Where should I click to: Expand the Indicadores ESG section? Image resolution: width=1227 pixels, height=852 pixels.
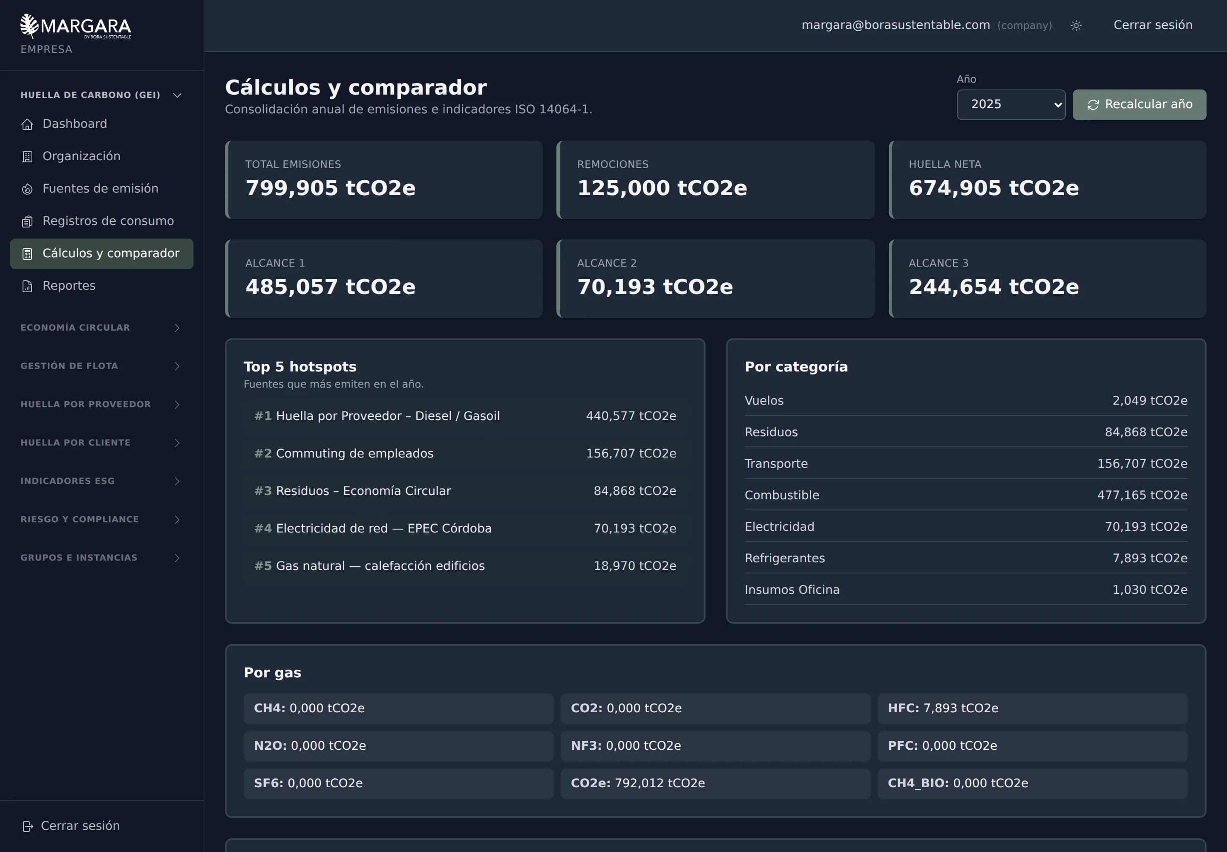tap(101, 481)
